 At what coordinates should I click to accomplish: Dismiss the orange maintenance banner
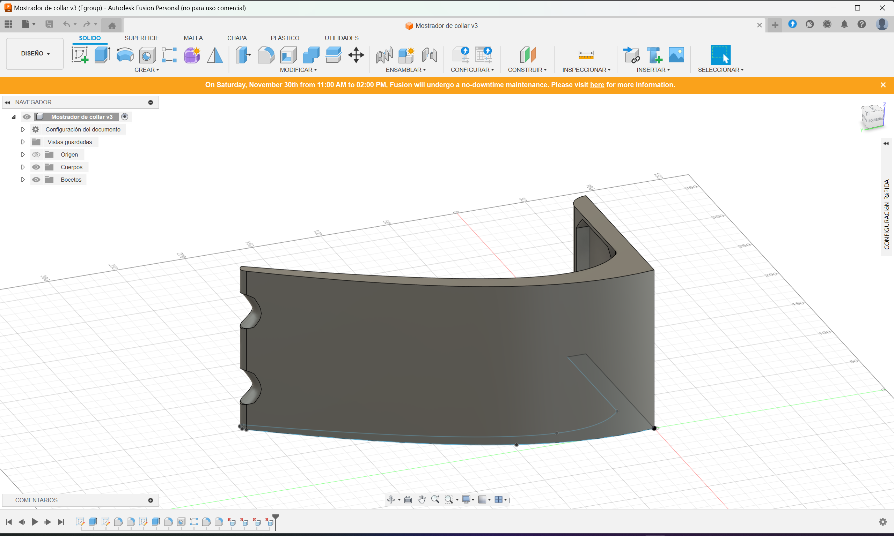[x=883, y=85]
